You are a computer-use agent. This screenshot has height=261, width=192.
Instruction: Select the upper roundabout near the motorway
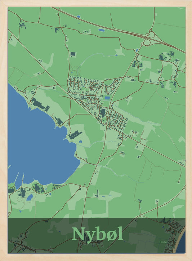[150, 31]
